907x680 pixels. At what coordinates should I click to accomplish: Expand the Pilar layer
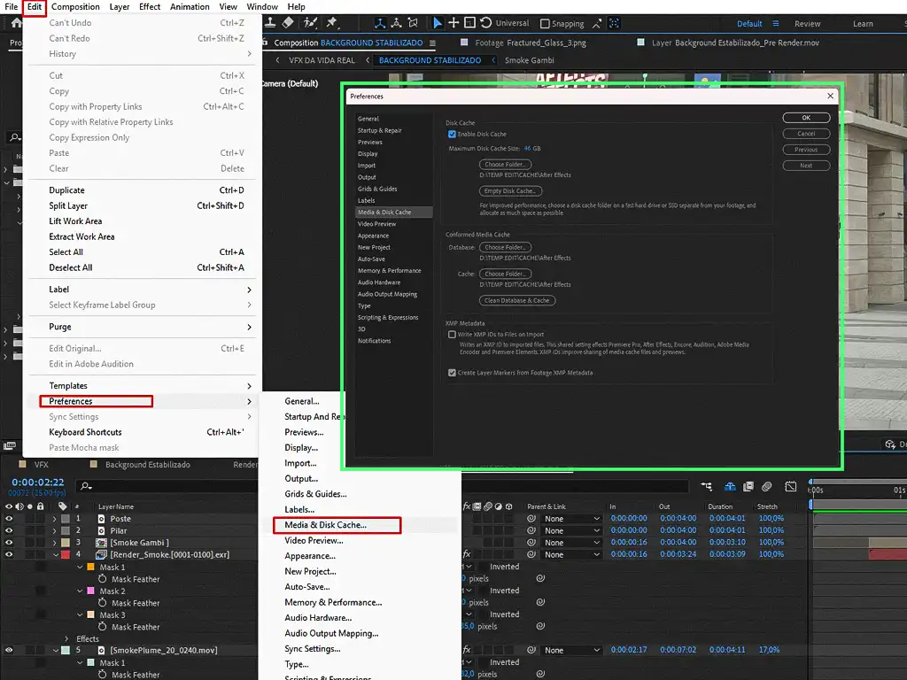[55, 530]
